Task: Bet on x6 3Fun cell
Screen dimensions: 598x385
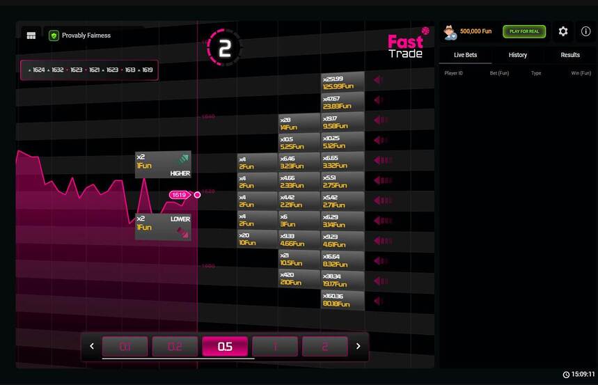Action: [x=299, y=220]
